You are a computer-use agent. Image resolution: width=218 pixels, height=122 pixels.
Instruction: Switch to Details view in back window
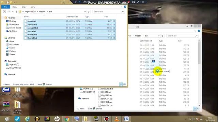pos(194,108)
